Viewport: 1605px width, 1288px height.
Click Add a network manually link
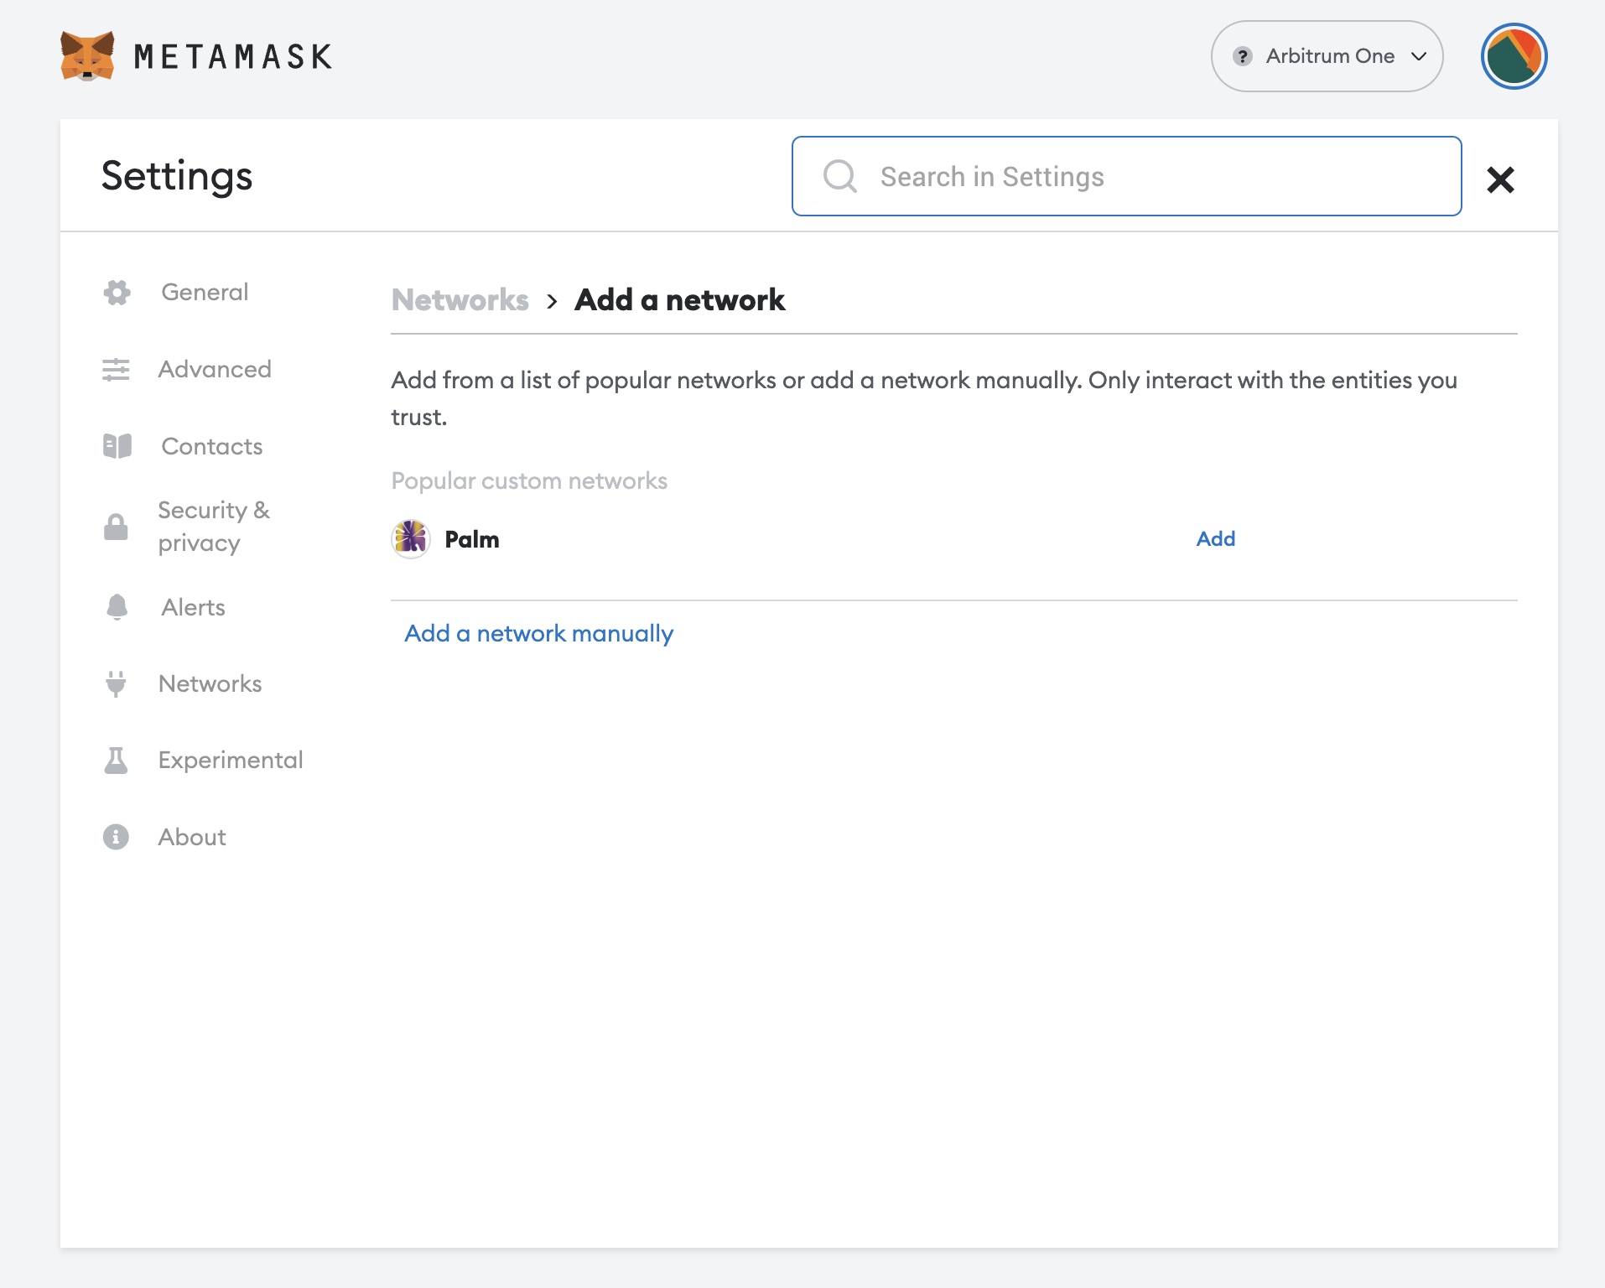[538, 633]
